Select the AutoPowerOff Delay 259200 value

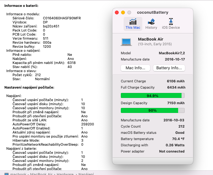coord(88,124)
